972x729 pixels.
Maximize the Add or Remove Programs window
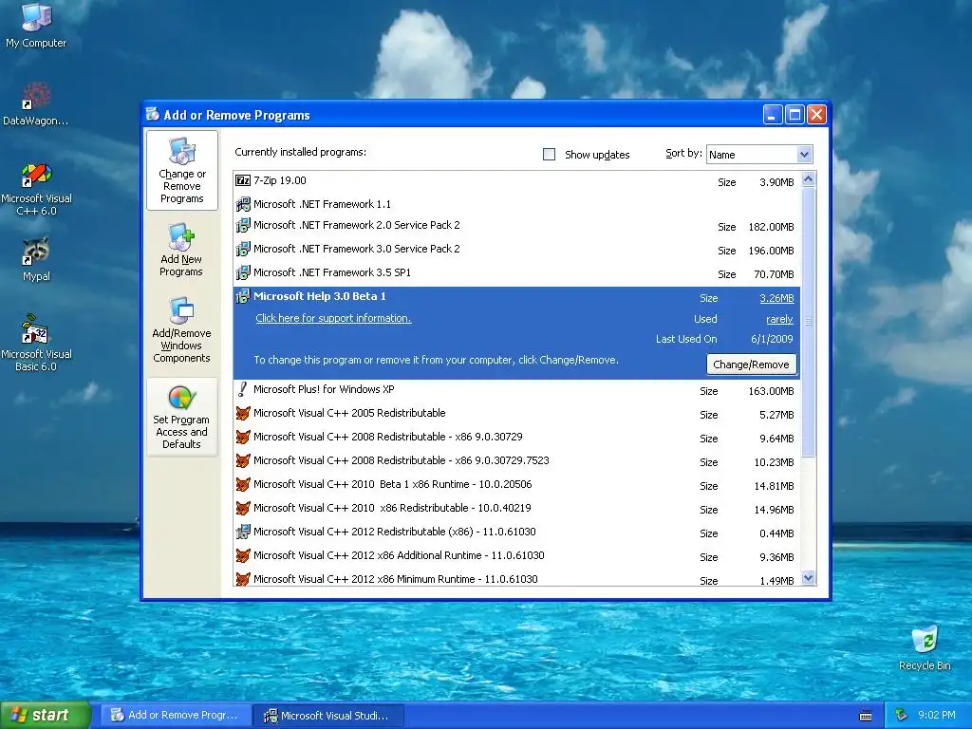coord(794,115)
